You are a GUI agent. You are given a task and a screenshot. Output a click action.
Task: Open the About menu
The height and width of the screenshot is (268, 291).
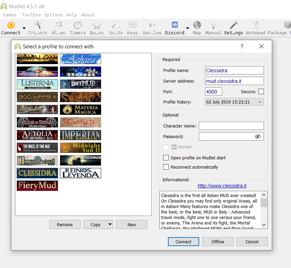pos(88,15)
